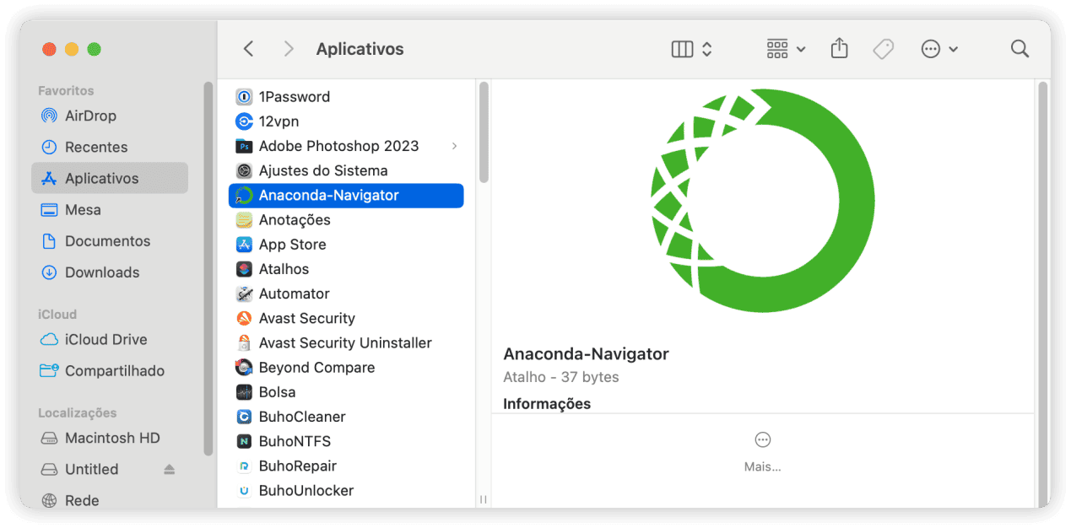This screenshot has height=528, width=1071.
Task: Select the 12vpn app
Action: pos(346,121)
